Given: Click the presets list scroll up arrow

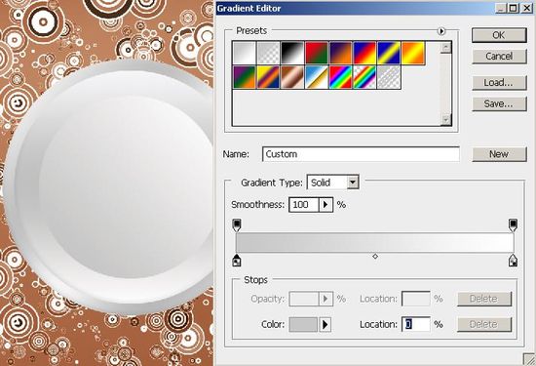Looking at the screenshot, I should [x=446, y=48].
